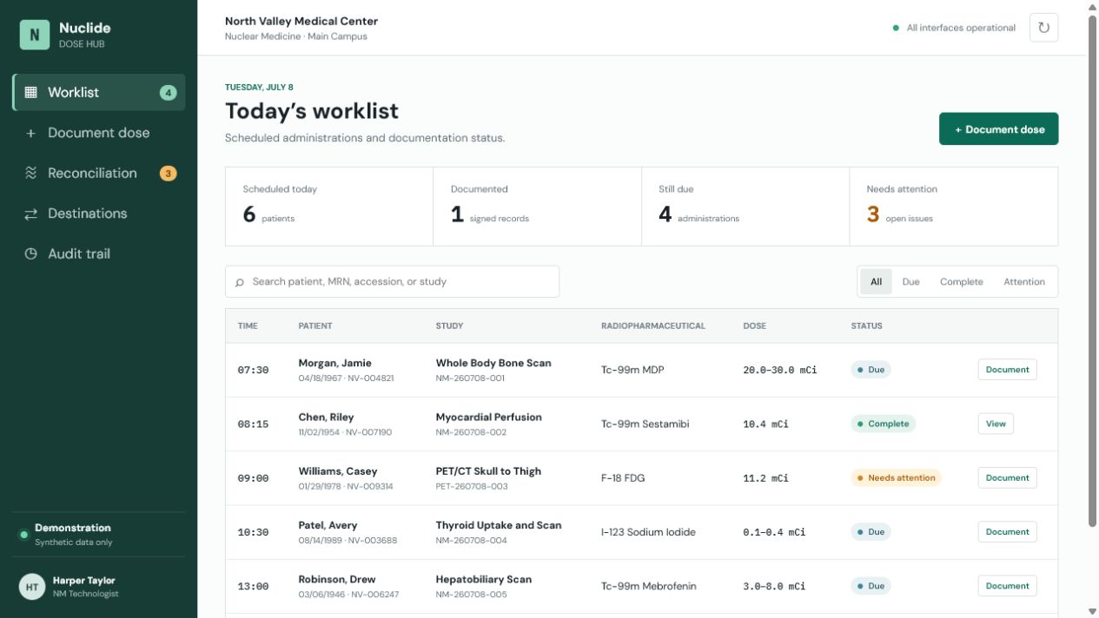Click scrollbar down arrow
The width and height of the screenshot is (1099, 618).
[x=1092, y=611]
